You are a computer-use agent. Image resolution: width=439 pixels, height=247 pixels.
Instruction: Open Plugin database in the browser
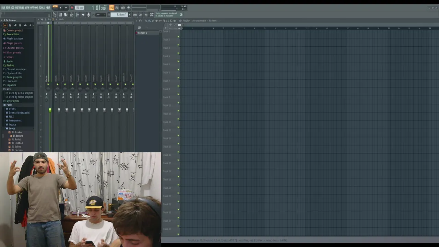(15, 39)
